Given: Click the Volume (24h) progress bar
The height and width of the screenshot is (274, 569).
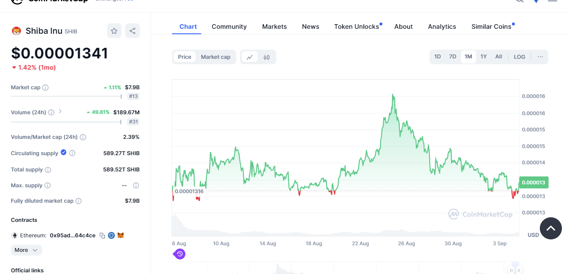Looking at the screenshot, I should (x=66, y=122).
